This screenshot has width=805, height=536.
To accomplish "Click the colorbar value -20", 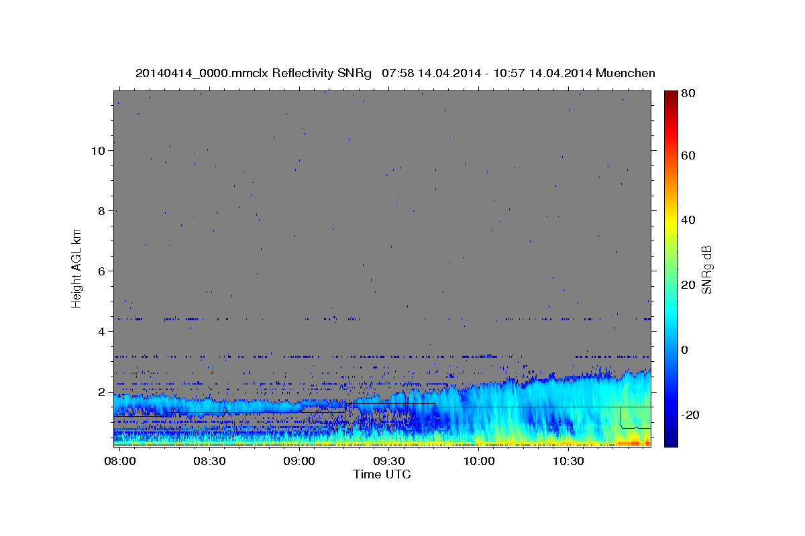I will [x=690, y=415].
